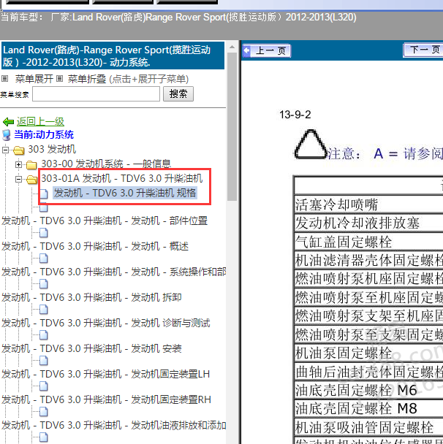Expand the 303-00 发动机系统 node

[x=18, y=164]
